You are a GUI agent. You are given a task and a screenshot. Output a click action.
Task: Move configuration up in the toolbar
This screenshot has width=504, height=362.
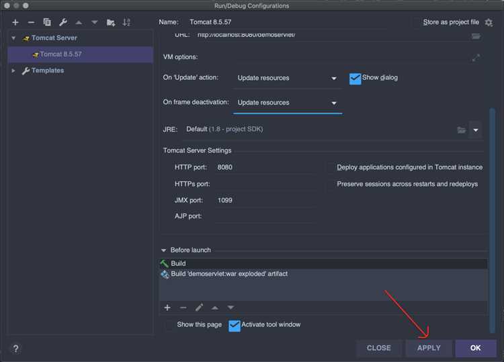[x=79, y=22]
